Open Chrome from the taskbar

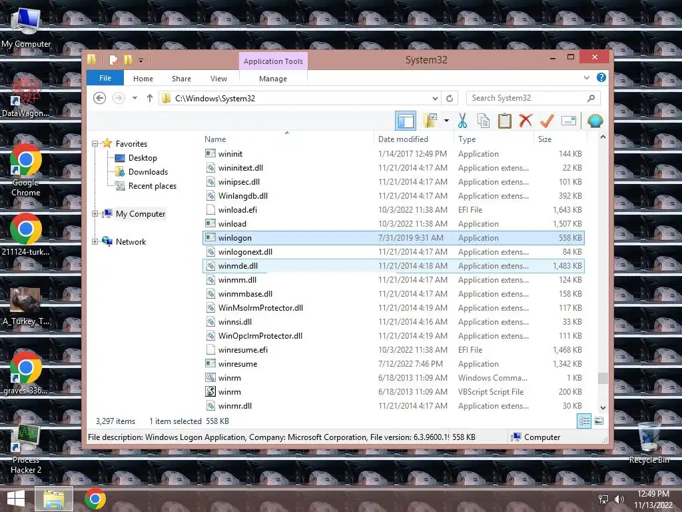point(95,499)
